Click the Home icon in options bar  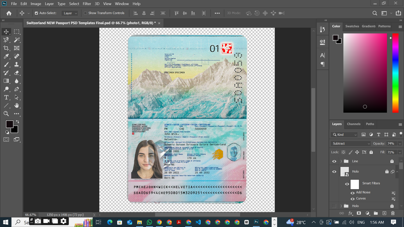coord(9,13)
